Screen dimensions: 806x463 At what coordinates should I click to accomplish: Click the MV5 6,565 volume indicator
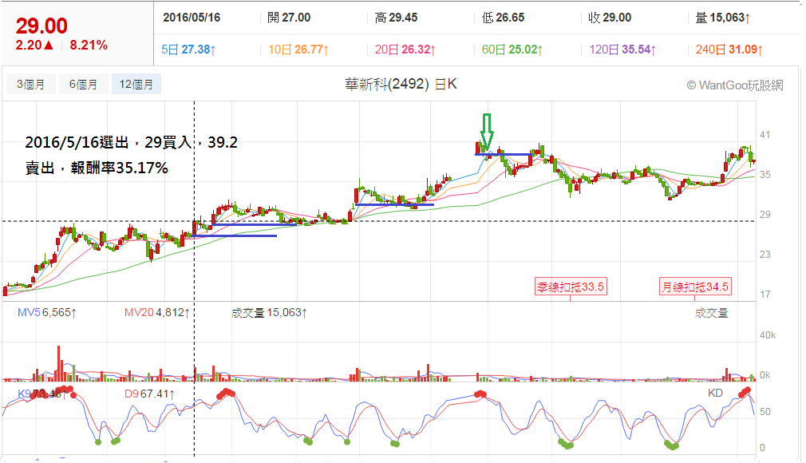click(x=47, y=312)
